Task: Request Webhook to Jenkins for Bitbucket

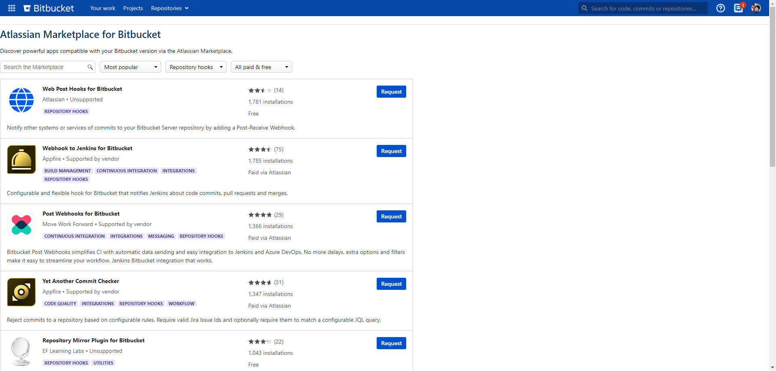Action: point(391,151)
